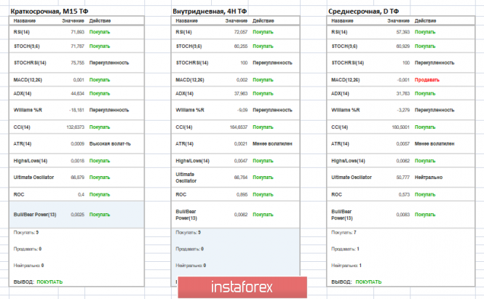Select the 'Краткосрочная, M15 ТФ' table title

coord(49,12)
